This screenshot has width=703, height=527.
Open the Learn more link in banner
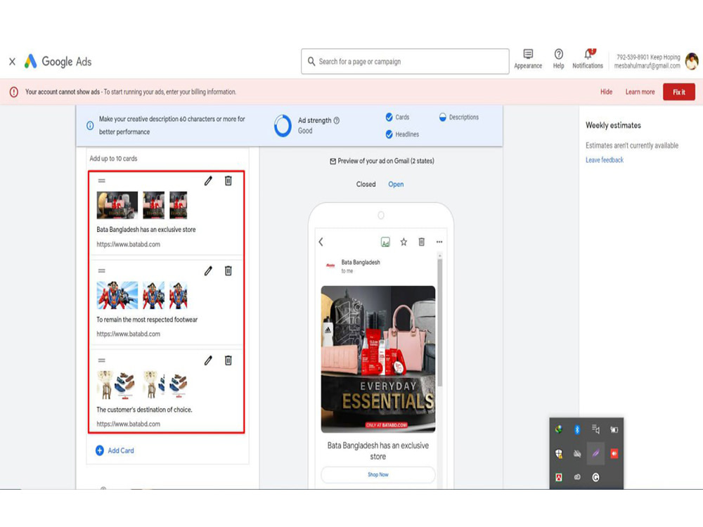click(640, 92)
